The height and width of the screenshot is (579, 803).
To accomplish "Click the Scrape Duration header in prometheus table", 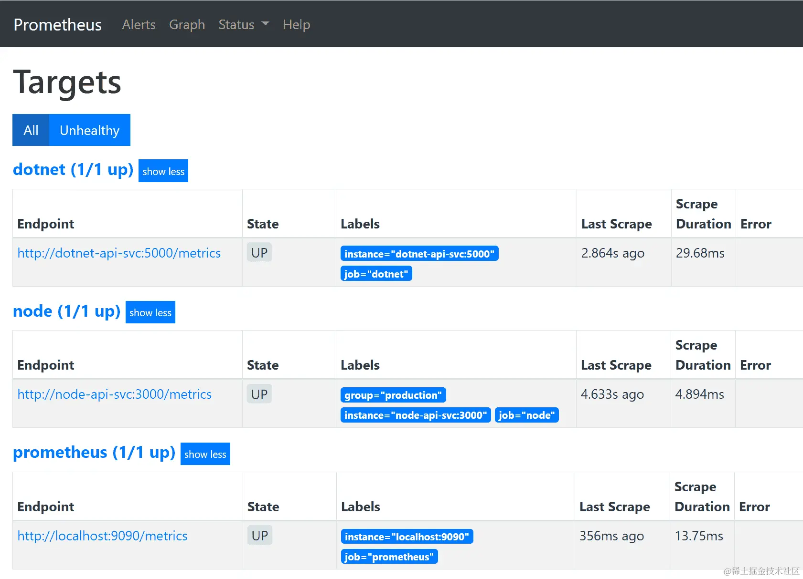I will (x=702, y=496).
